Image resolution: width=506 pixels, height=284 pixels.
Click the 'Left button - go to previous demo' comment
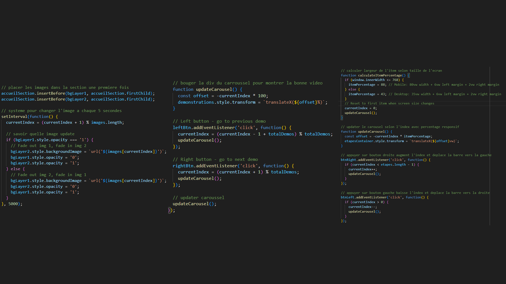(x=219, y=121)
